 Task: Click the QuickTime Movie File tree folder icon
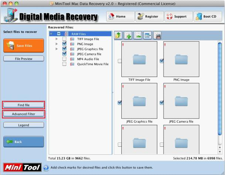tap(72, 64)
